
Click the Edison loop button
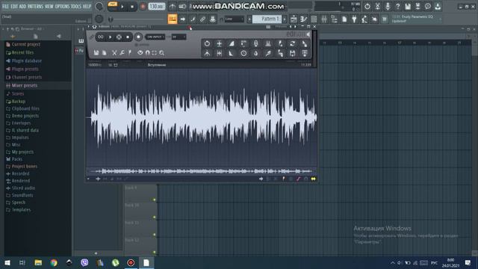[x=101, y=37]
